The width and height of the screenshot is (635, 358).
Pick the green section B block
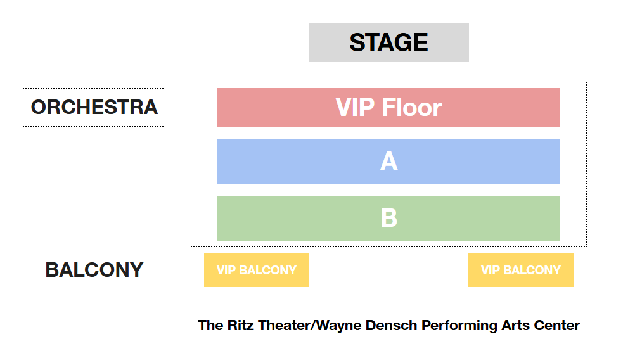388,218
